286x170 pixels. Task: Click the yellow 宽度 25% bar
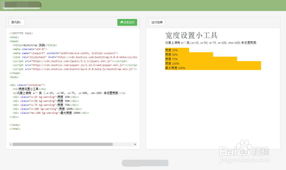[x=177, y=50]
